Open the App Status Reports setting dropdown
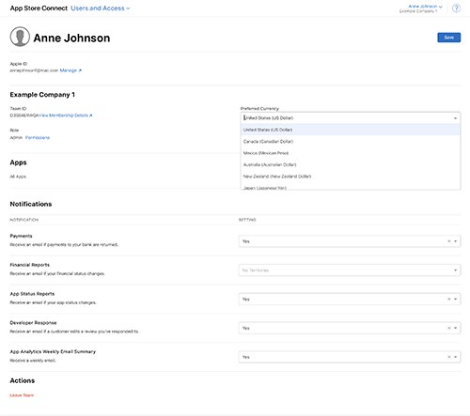The image size is (470, 416). point(350,300)
